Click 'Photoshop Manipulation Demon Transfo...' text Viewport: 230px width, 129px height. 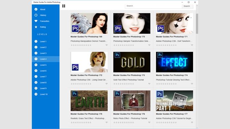89,41
